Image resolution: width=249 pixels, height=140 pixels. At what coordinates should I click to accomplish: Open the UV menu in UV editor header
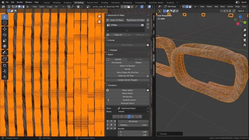point(56,7)
